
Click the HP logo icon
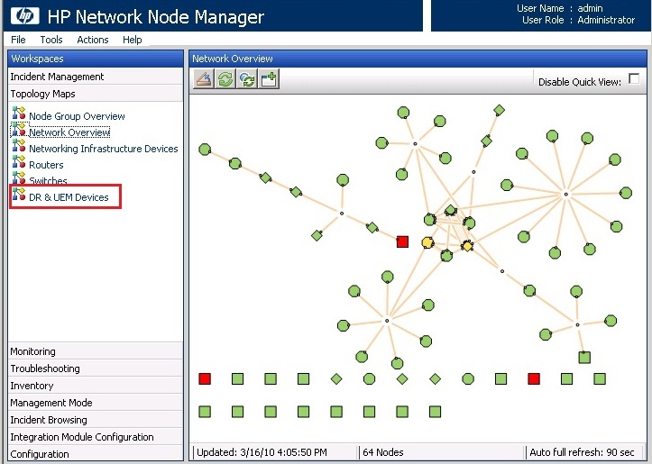[22, 16]
